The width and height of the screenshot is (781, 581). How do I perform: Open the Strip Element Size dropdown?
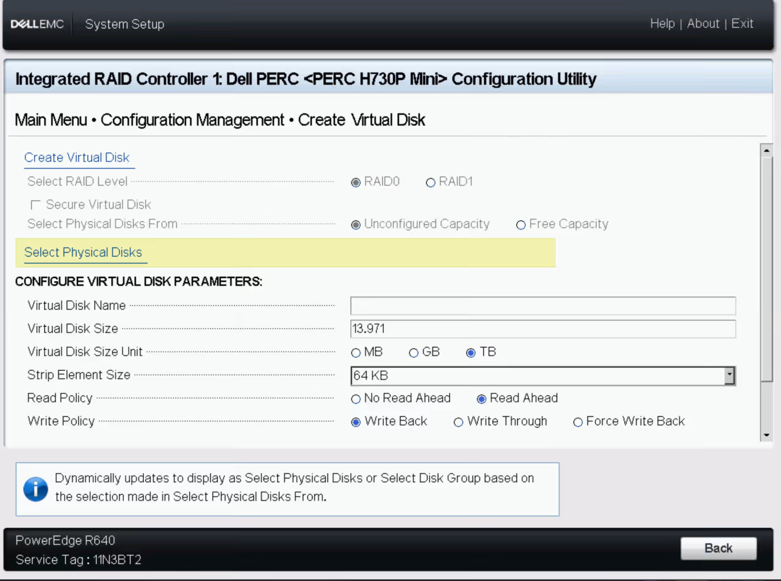point(543,376)
